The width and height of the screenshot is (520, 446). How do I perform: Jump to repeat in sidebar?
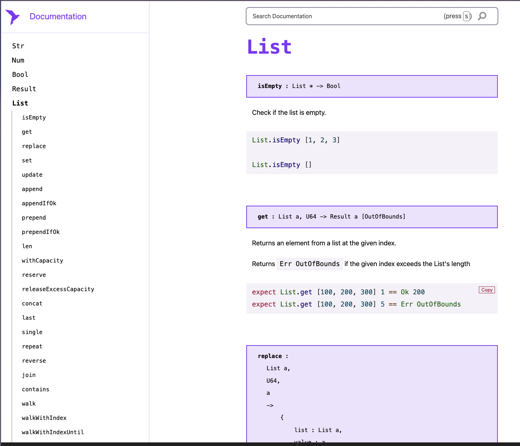point(32,346)
